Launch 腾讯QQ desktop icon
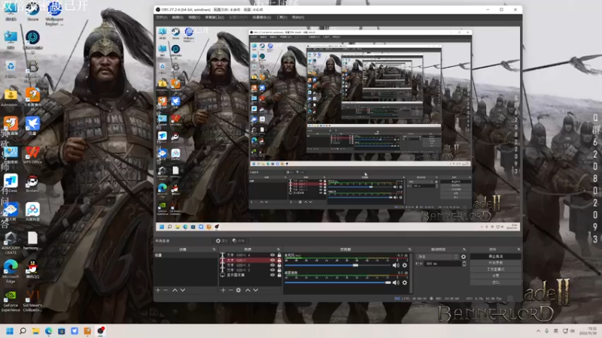The height and width of the screenshot is (338, 602). click(32, 269)
